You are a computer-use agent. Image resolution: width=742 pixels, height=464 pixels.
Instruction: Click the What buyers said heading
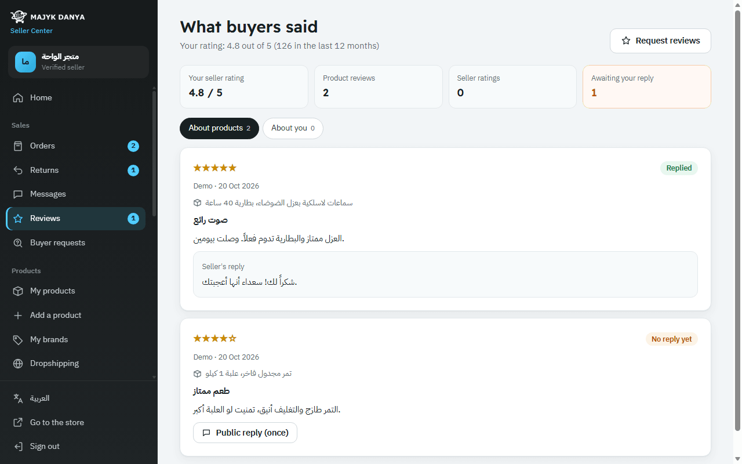249,27
